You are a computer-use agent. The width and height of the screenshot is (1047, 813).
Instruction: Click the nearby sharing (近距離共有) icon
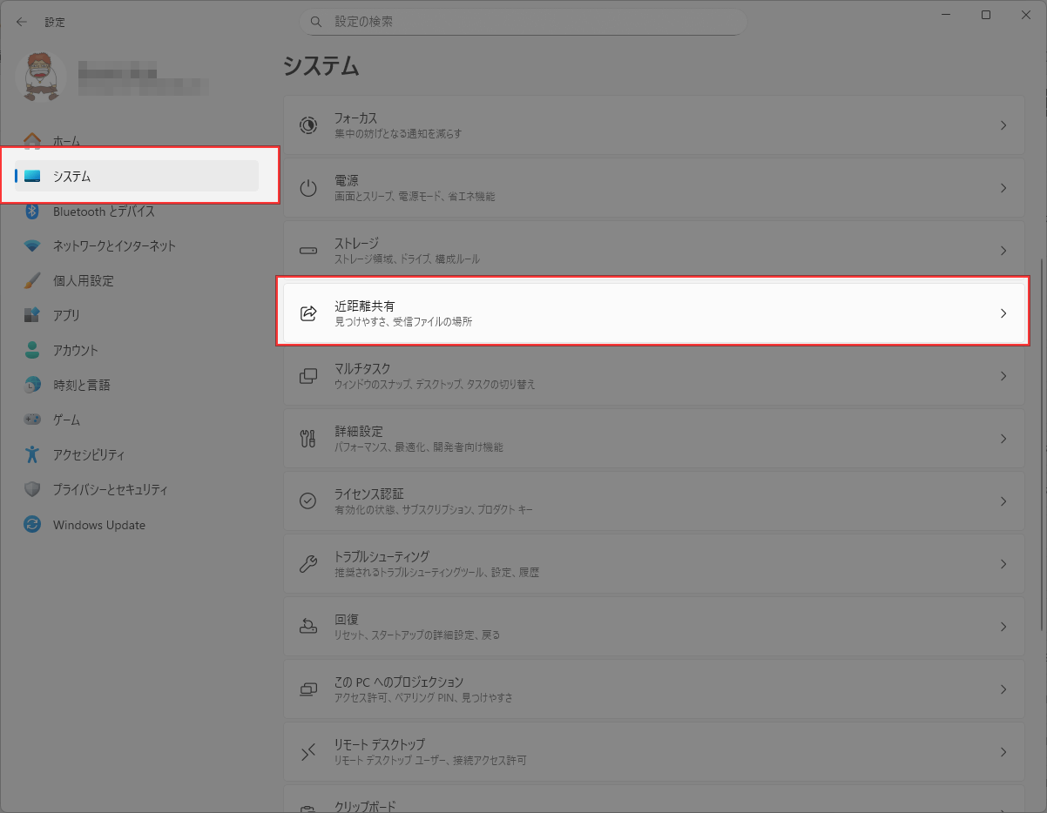[x=308, y=313]
